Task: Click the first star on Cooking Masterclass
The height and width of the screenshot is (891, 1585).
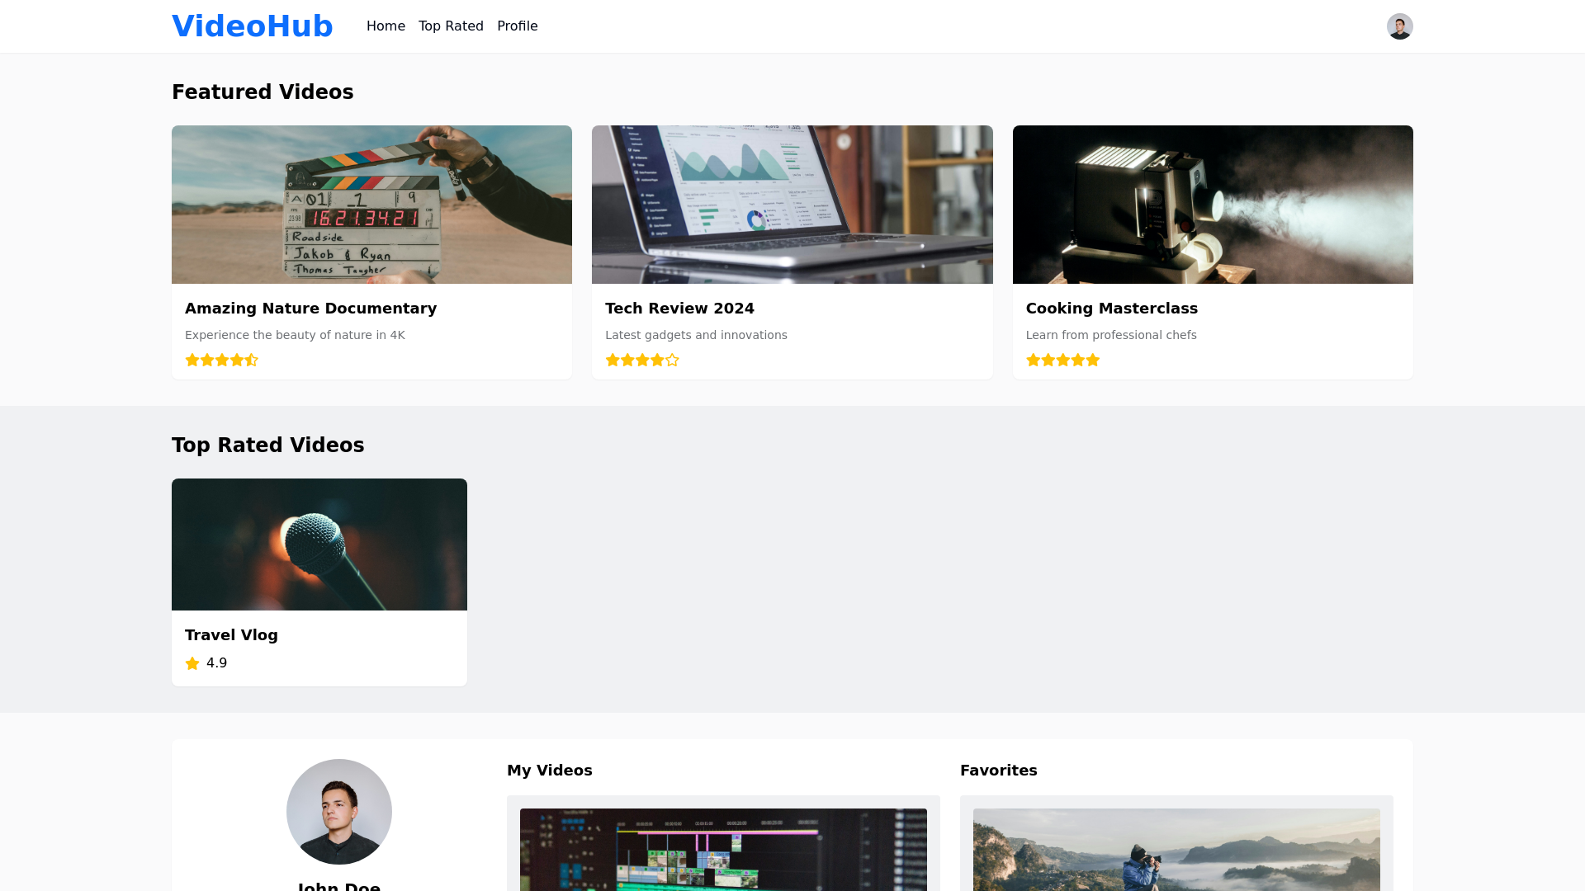Action: point(1033,360)
